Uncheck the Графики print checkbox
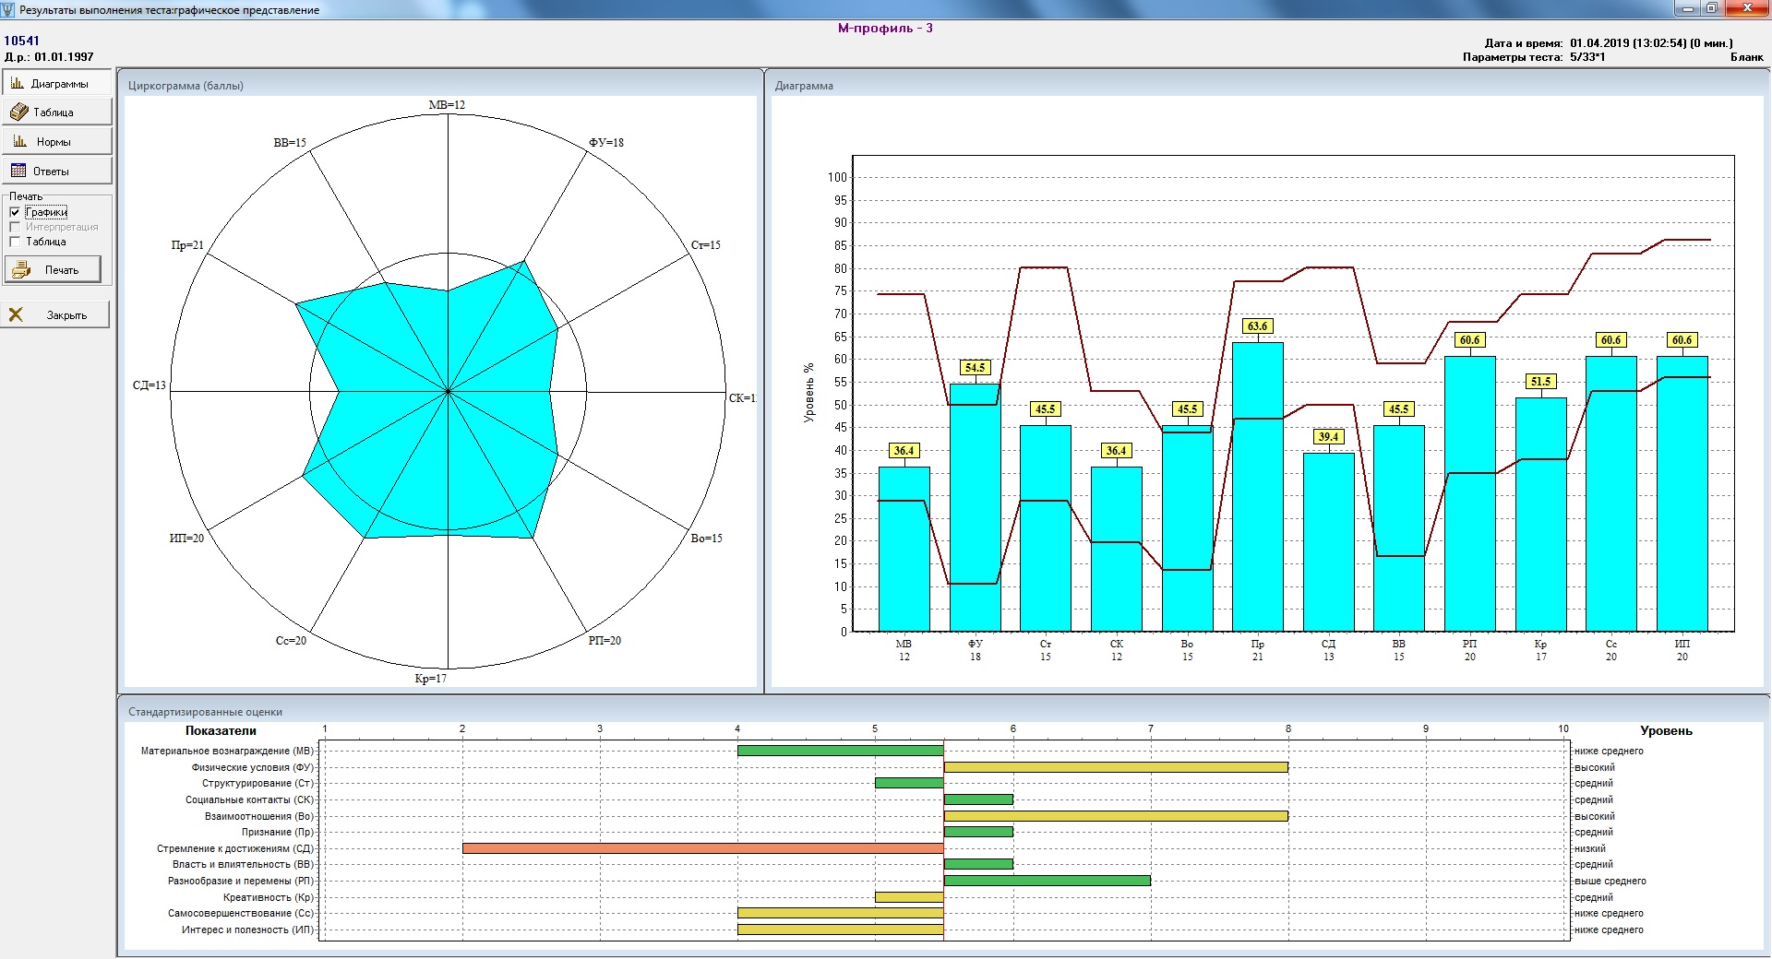This screenshot has width=1772, height=959. [x=15, y=212]
